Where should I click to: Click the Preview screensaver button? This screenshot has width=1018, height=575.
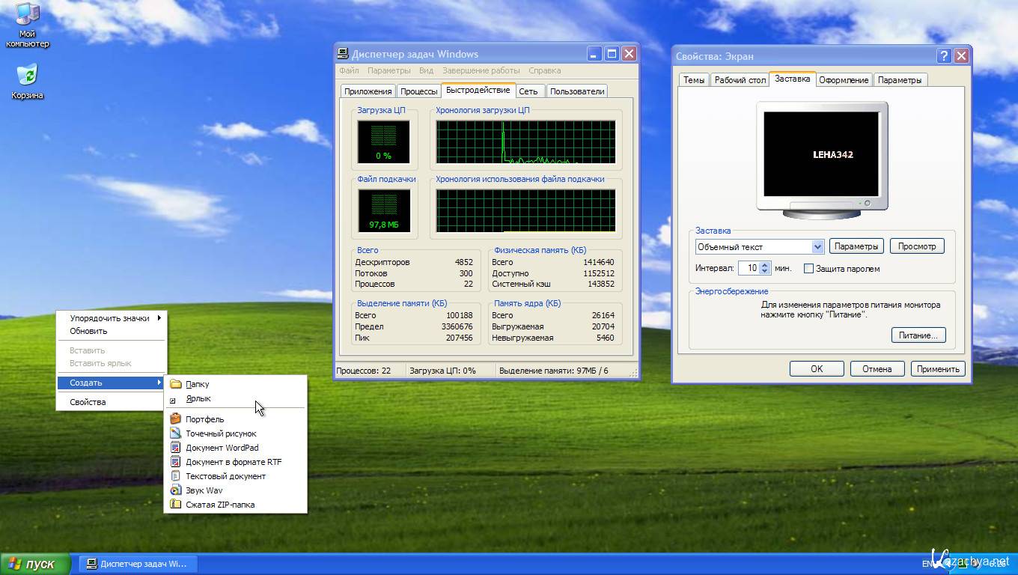coord(916,246)
